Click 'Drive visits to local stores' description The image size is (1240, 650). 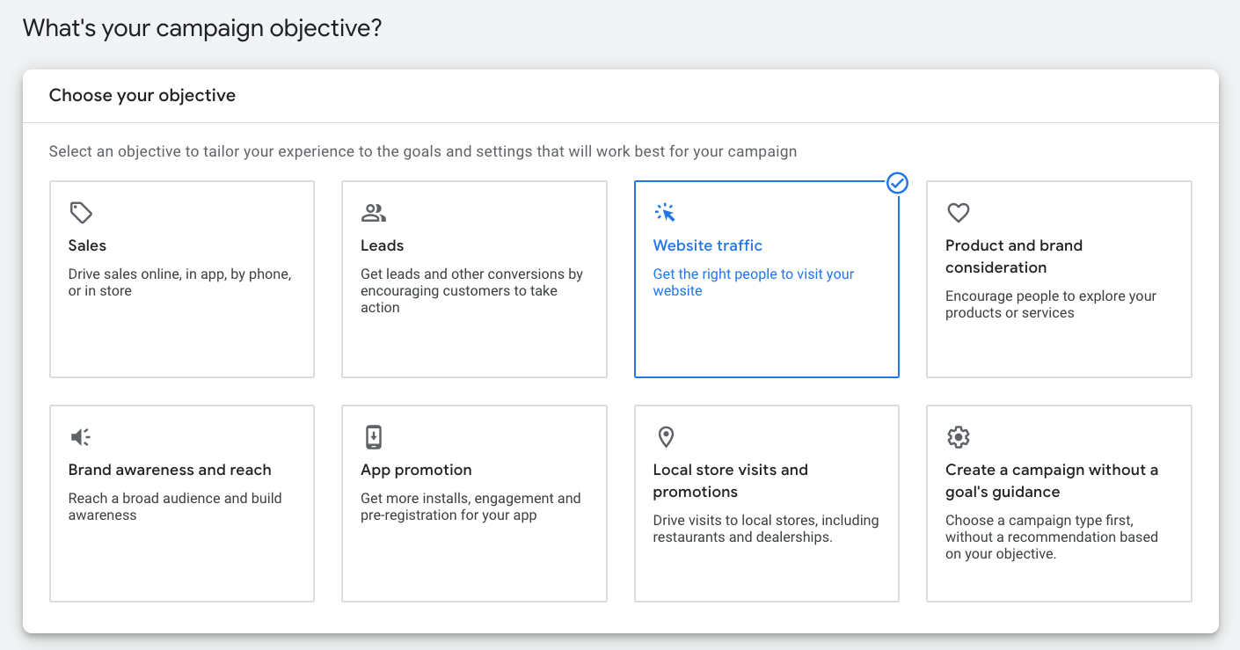(766, 529)
